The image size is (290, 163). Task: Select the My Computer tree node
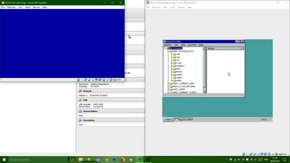176,48
